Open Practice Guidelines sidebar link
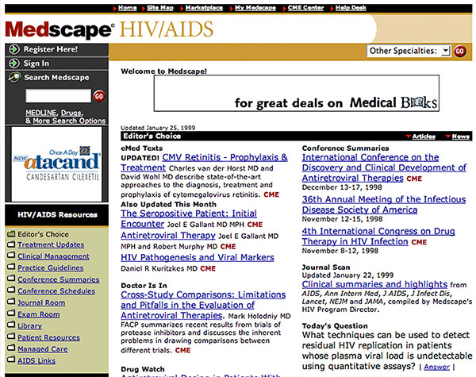 51,268
